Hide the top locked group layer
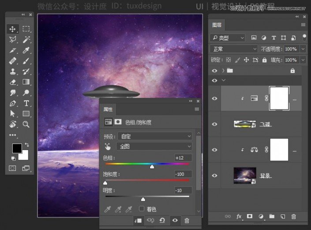This screenshot has width=311, height=230. click(x=214, y=71)
